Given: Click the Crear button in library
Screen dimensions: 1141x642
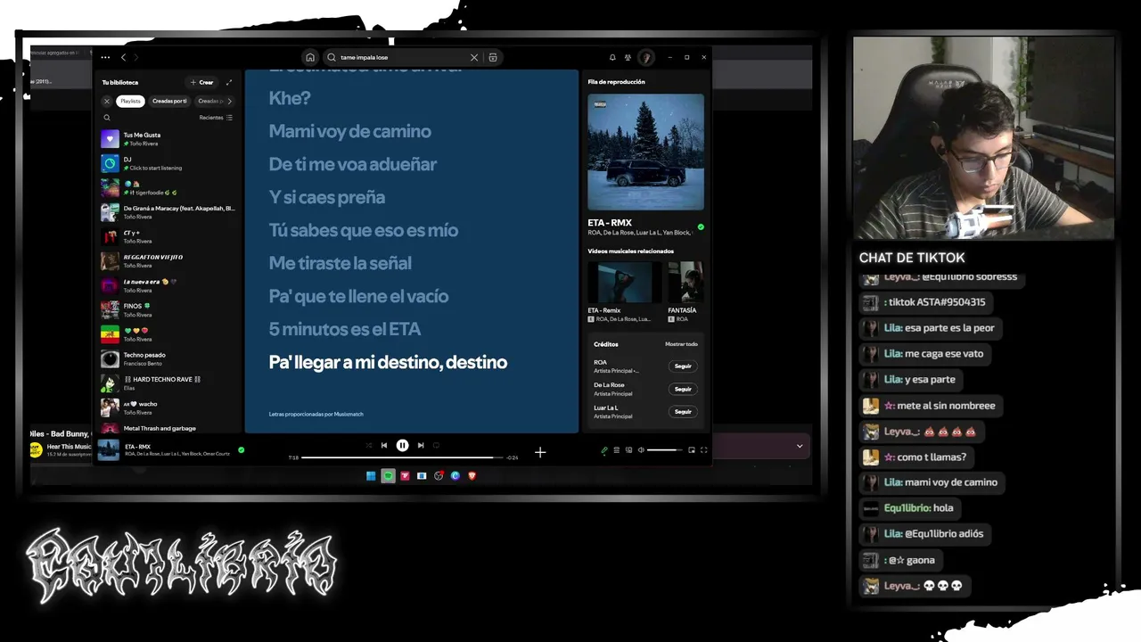Looking at the screenshot, I should click(202, 82).
